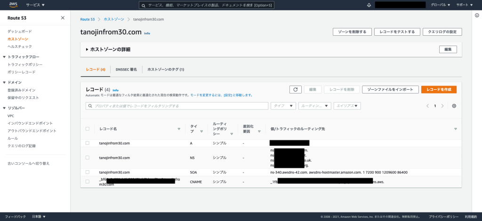The image size is (482, 221).
Task: Sort by routing policy column arrow
Action: tap(232, 134)
